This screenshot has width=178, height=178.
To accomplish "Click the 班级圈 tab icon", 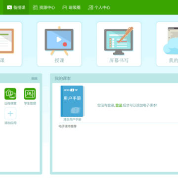I will tap(65, 7).
